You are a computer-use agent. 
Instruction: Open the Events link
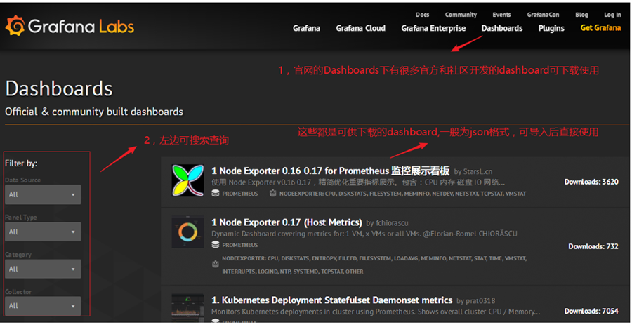pyautogui.click(x=501, y=15)
